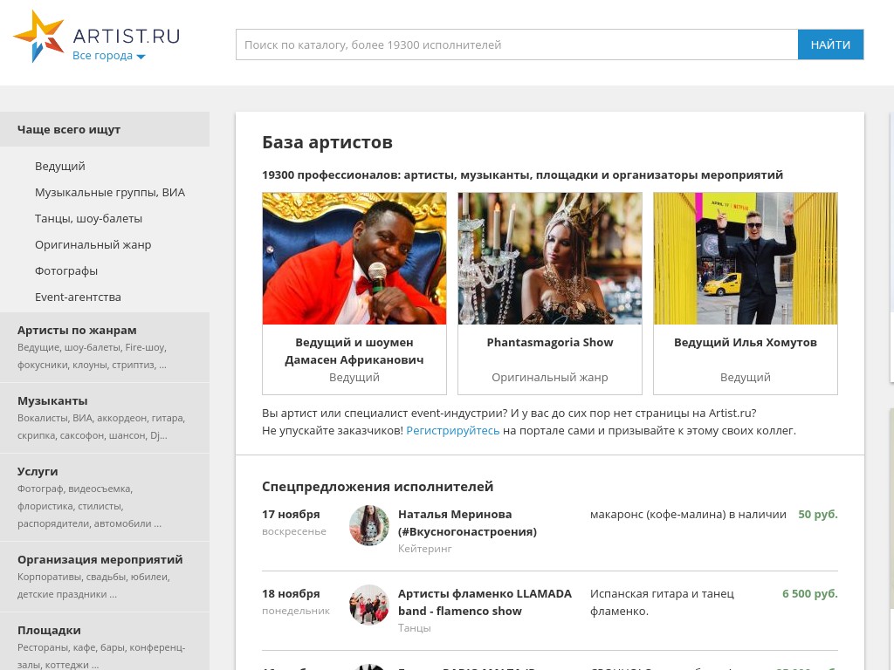Open Музыкальные группы, ВИА category
The height and width of the screenshot is (670, 894).
[110, 193]
